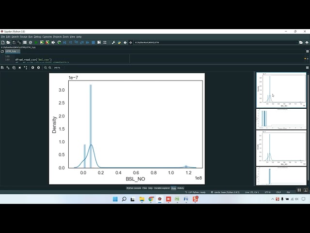Browse for a working directory
This screenshot has width=310, height=233.
pos(301,42)
